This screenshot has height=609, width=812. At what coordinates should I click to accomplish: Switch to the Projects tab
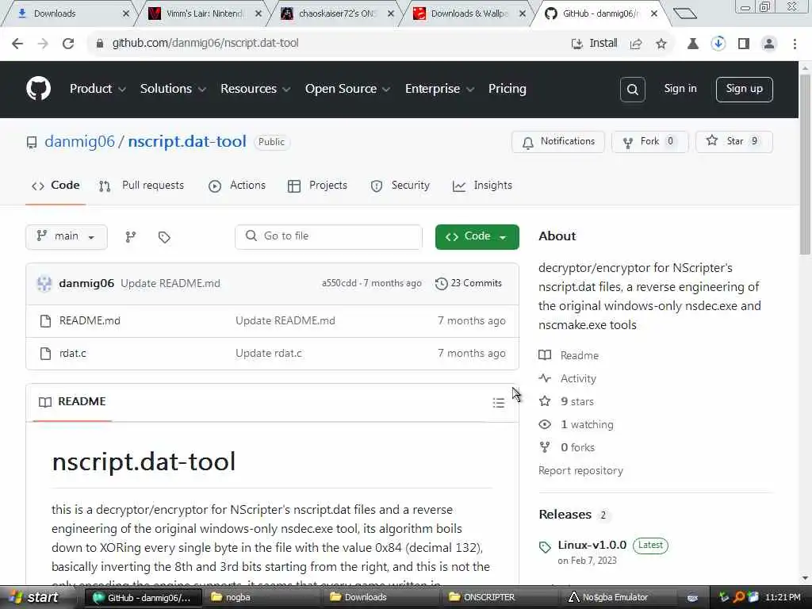[317, 186]
